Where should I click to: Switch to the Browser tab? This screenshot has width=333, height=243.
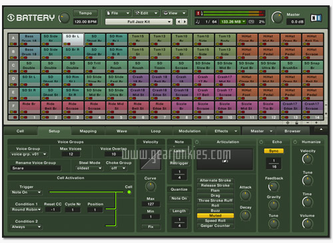(292, 131)
